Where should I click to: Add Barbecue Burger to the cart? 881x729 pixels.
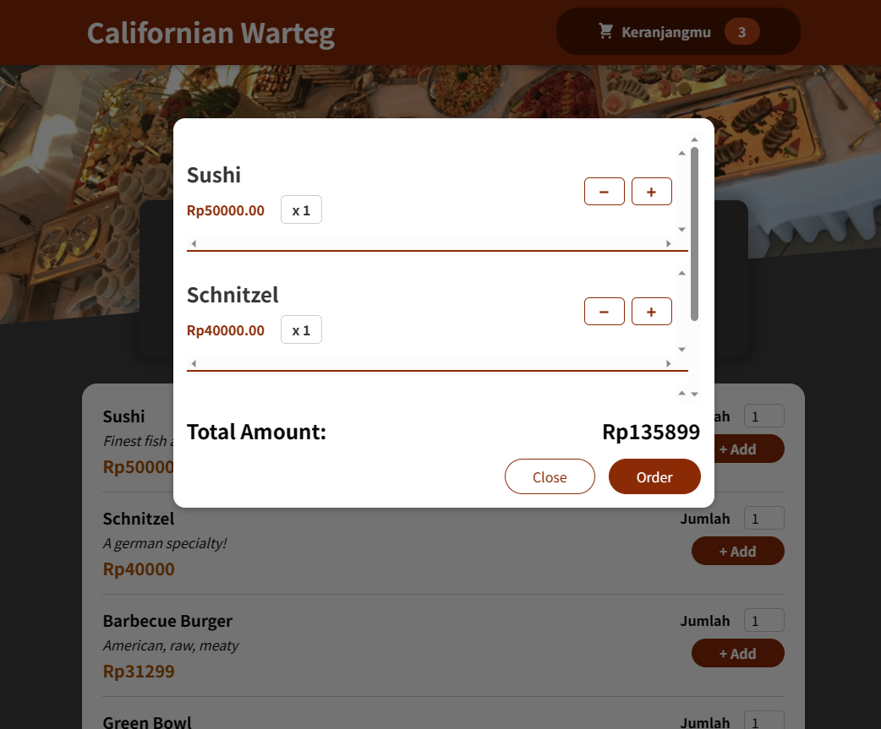[737, 654]
